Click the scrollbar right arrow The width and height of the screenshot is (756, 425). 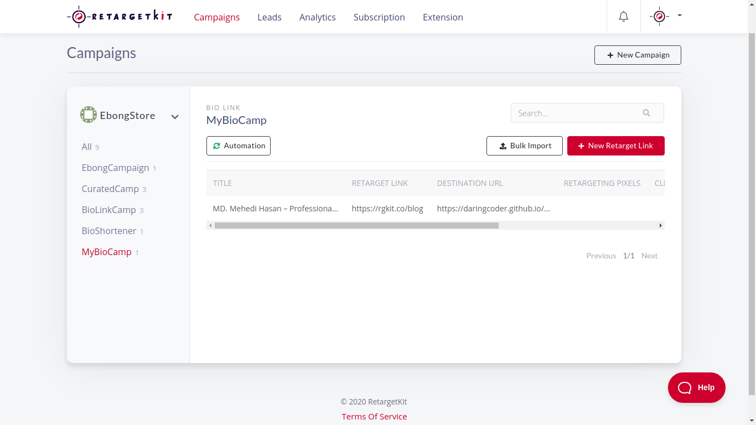tap(661, 225)
